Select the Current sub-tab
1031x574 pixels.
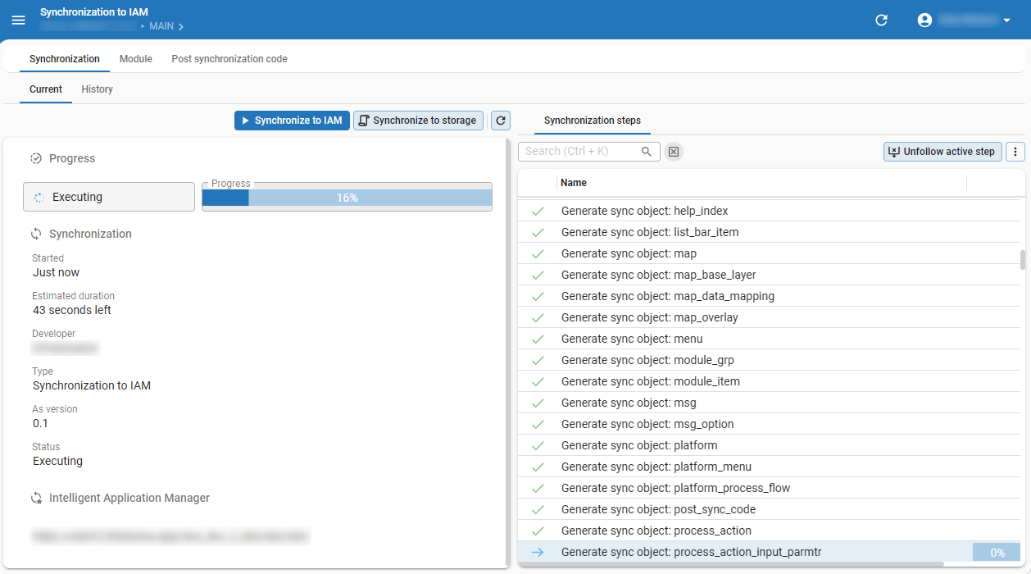click(x=46, y=89)
